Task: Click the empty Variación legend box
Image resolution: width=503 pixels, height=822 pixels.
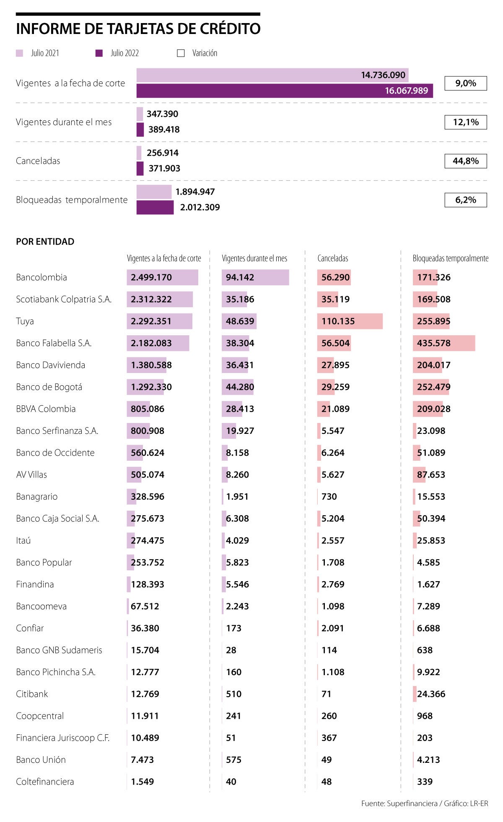Action: click(181, 53)
